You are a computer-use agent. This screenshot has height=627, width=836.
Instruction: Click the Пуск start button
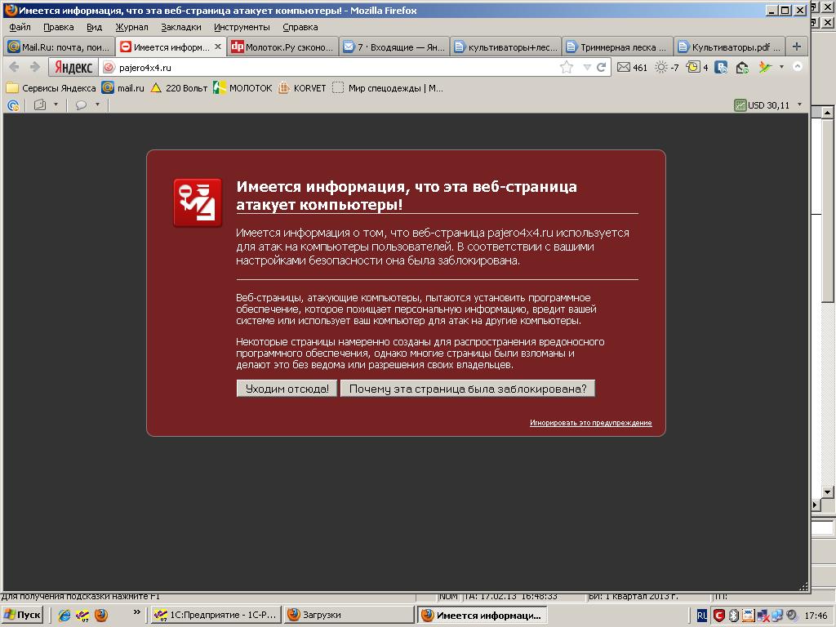click(22, 616)
